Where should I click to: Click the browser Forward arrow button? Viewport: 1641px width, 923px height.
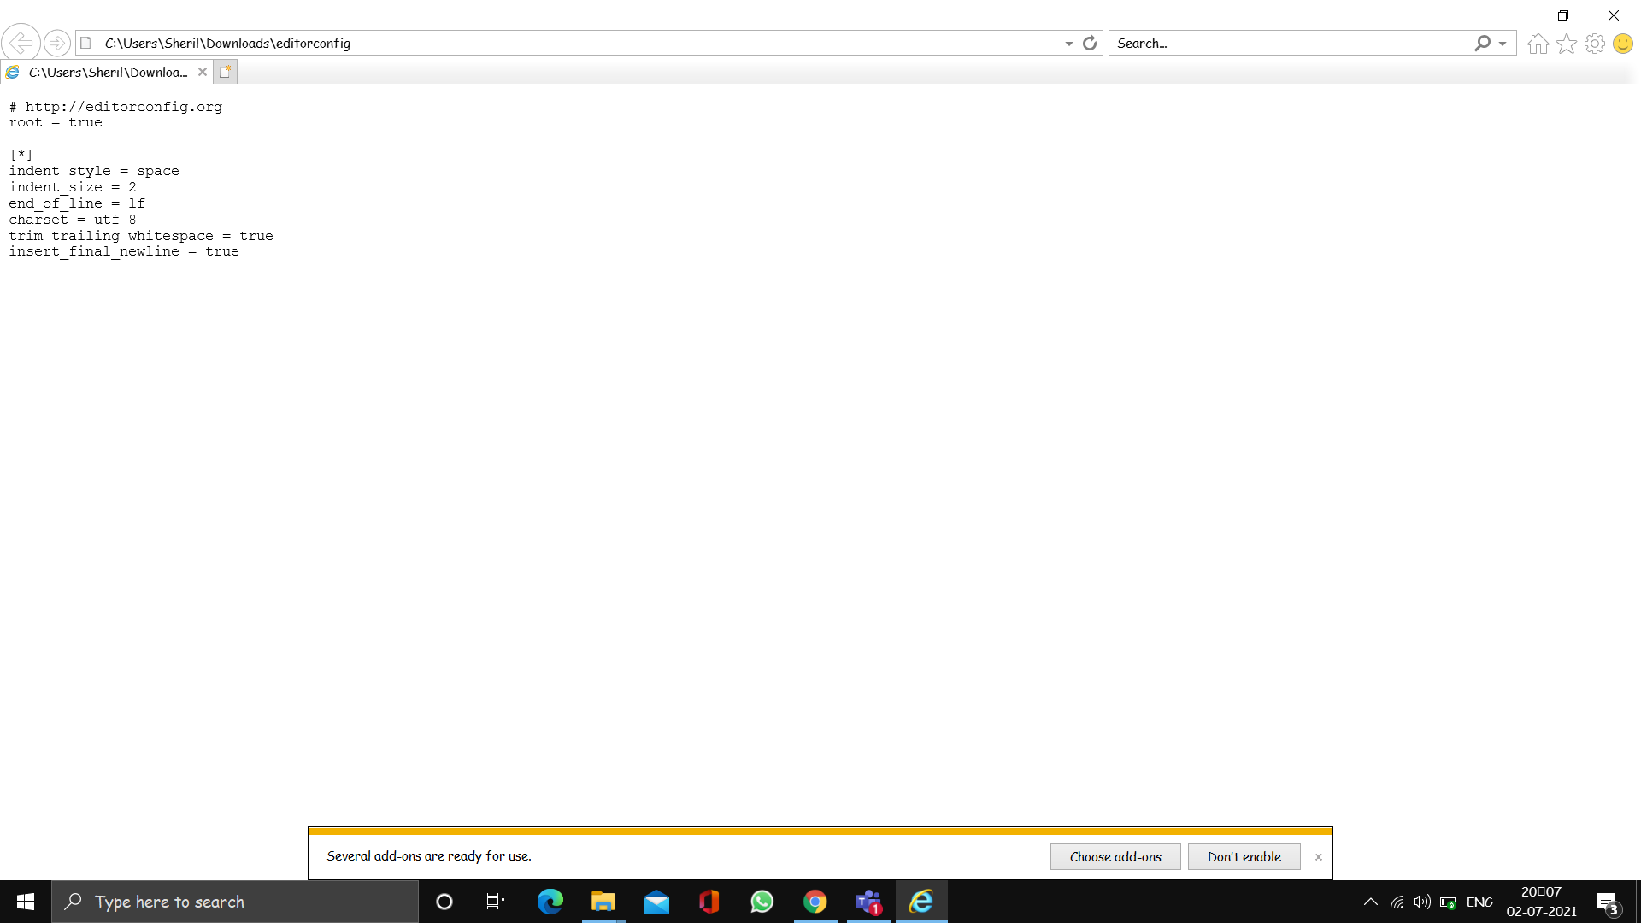pos(56,43)
